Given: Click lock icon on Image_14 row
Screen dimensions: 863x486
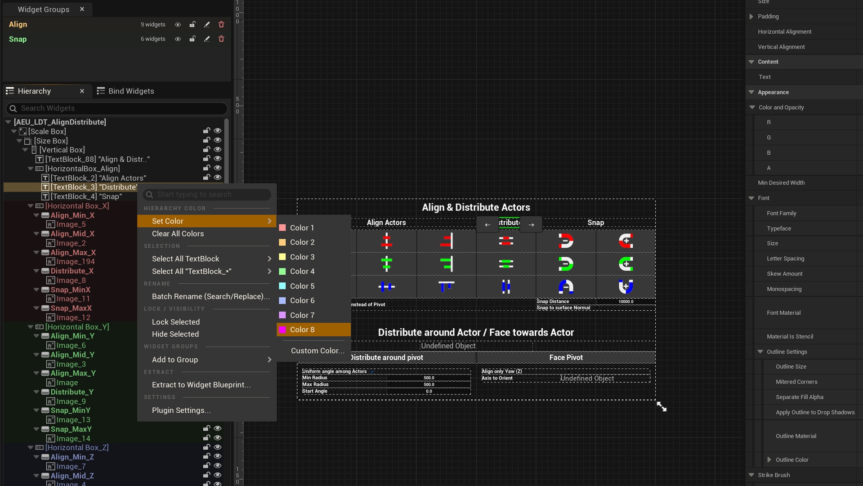Looking at the screenshot, I should coord(206,438).
